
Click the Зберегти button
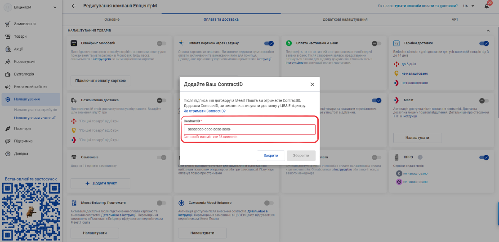[301, 155]
